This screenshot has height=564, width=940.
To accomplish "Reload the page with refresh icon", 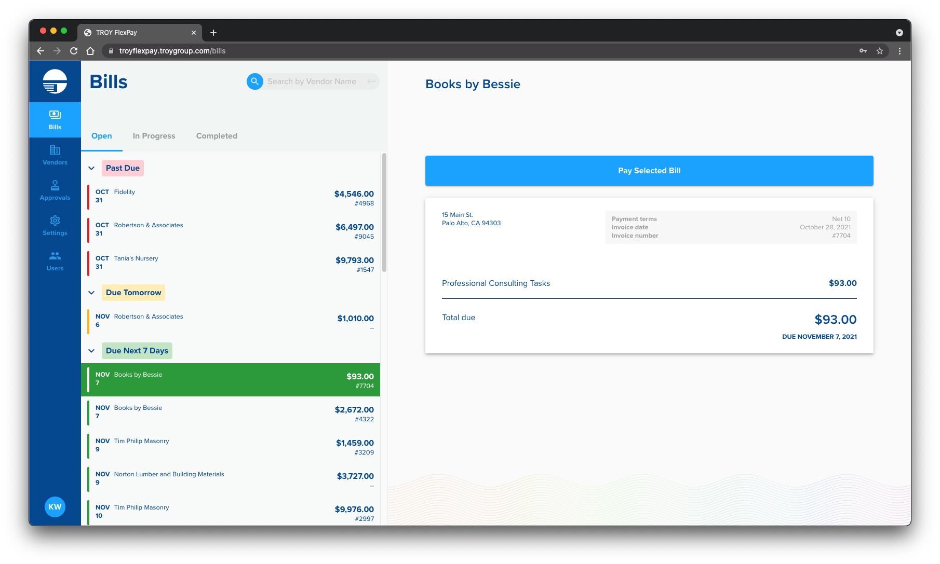I will tap(74, 51).
